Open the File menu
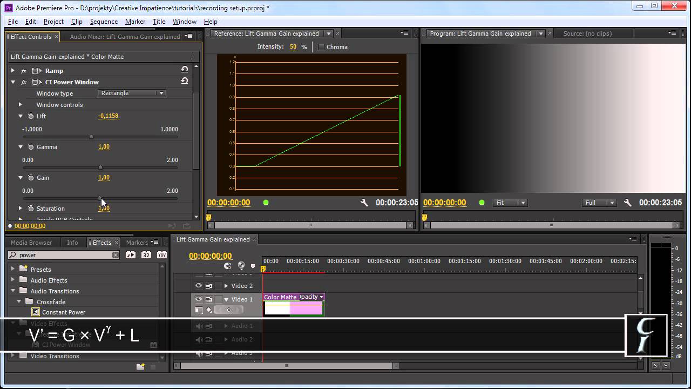Image resolution: width=691 pixels, height=389 pixels. pyautogui.click(x=13, y=22)
